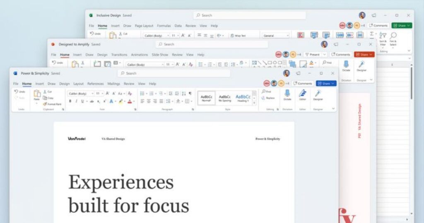Click the Paste clipboard icon in Word

click(37, 94)
